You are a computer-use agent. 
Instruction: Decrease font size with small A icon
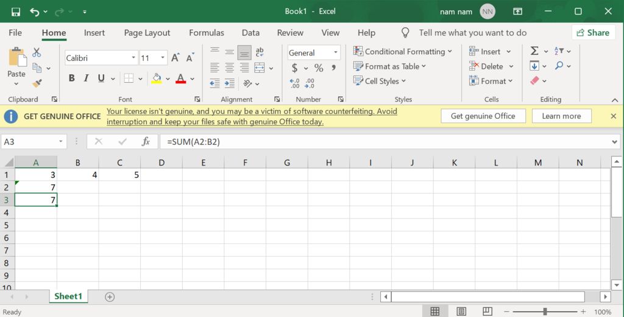coord(190,58)
